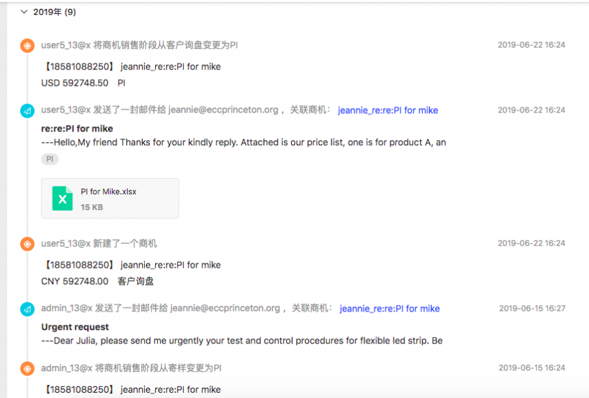The width and height of the screenshot is (589, 398).
Task: Open the PI for Mike.xlsx attachment
Action: click(x=110, y=198)
